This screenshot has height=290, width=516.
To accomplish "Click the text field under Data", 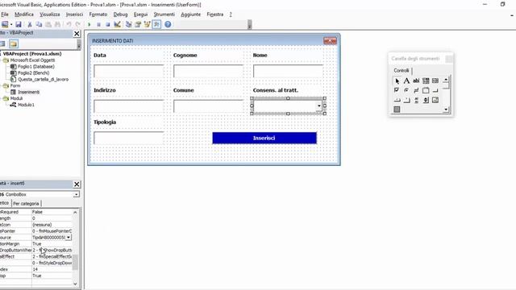I will [x=129, y=71].
